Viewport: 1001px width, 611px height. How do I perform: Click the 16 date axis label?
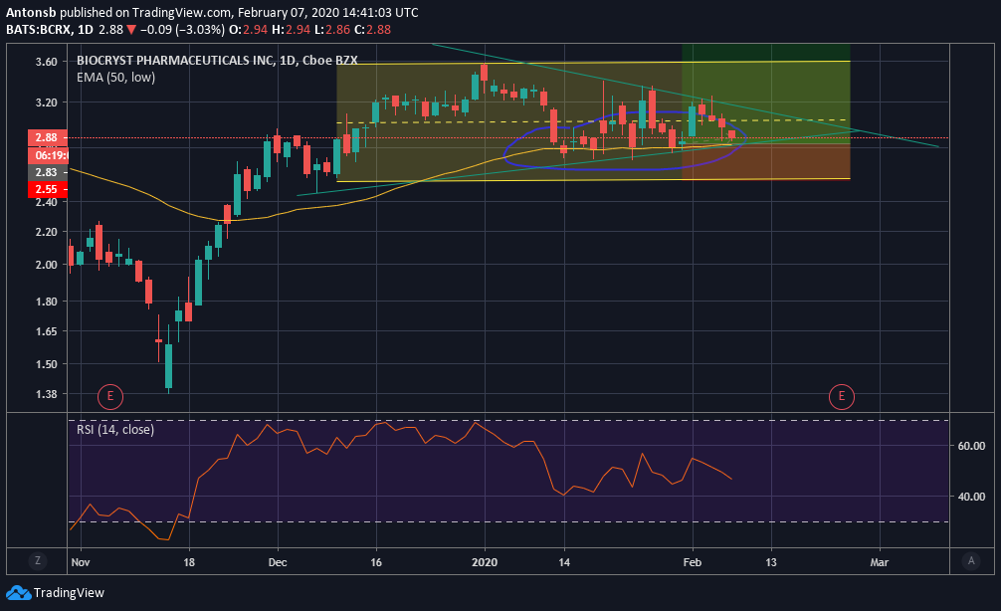(376, 562)
